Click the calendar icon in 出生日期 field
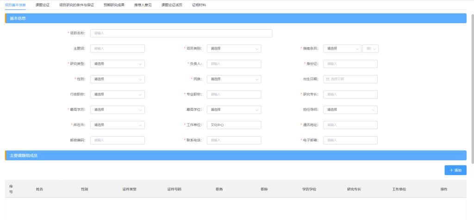 coord(328,79)
